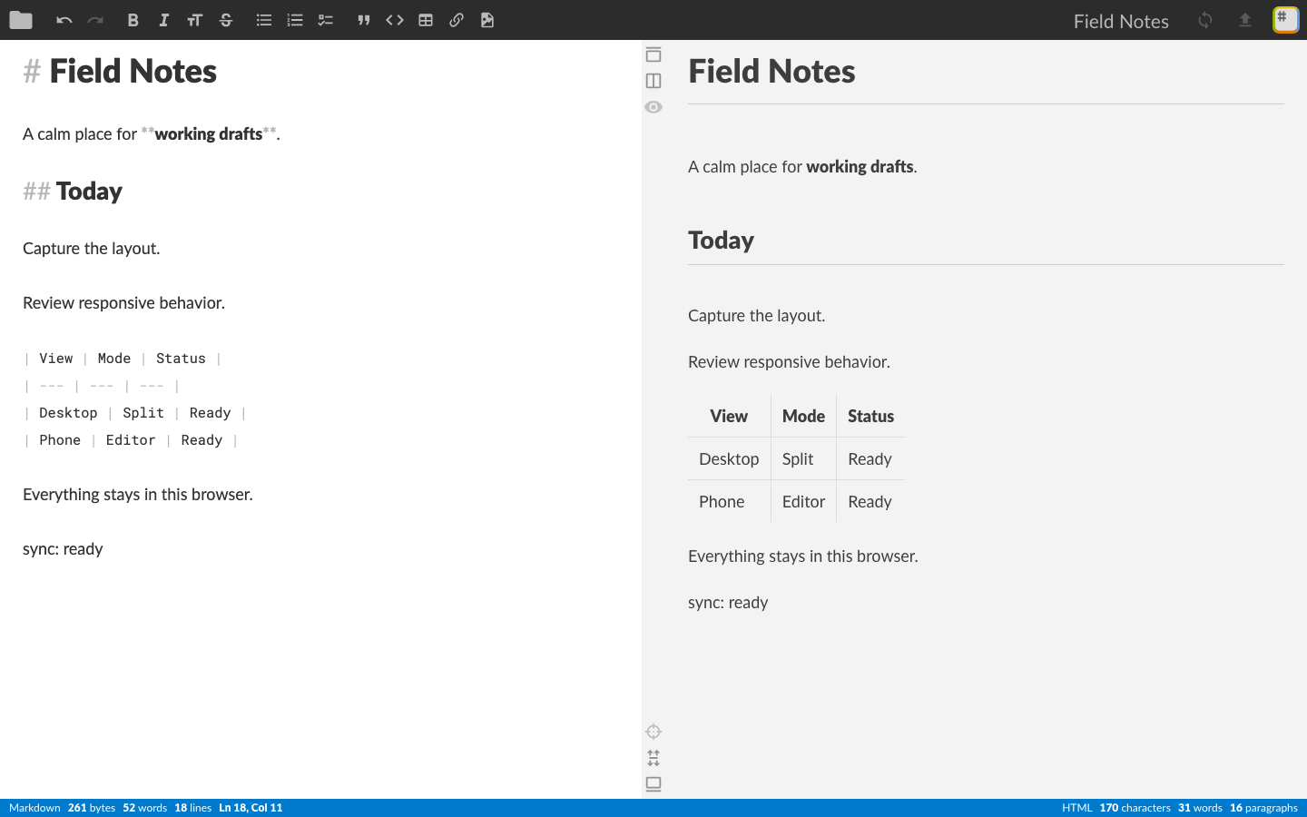The image size is (1307, 817).
Task: Apply bold formatting
Action: [133, 20]
